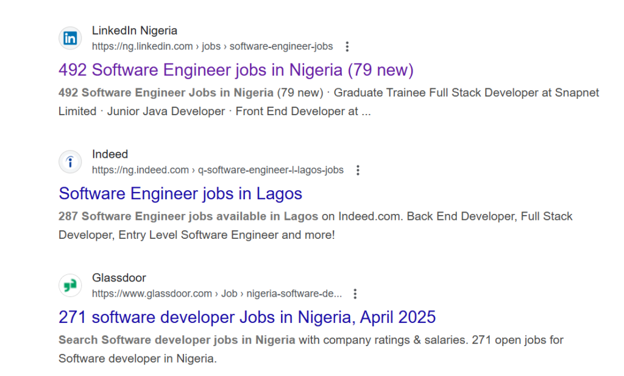Viewport: 624px width, 376px height.
Task: Open three-dot menu for LinkedIn result
Action: [x=347, y=46]
